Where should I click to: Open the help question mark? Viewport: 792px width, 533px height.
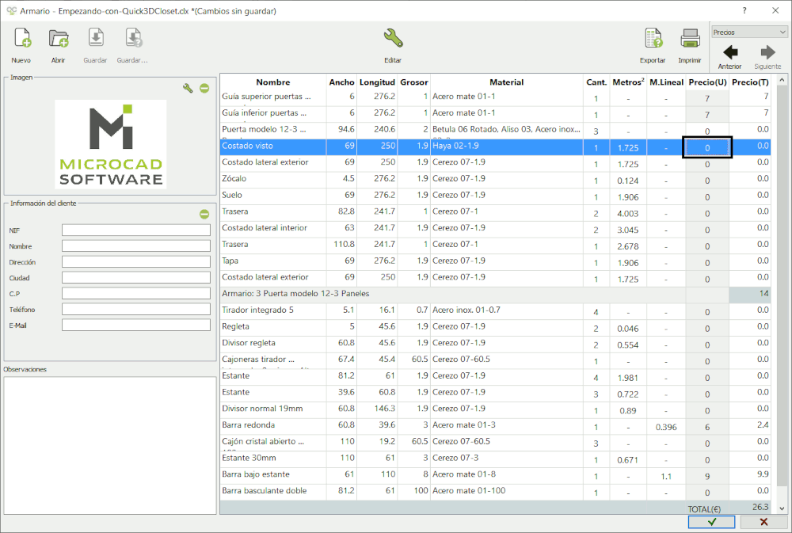pos(744,10)
